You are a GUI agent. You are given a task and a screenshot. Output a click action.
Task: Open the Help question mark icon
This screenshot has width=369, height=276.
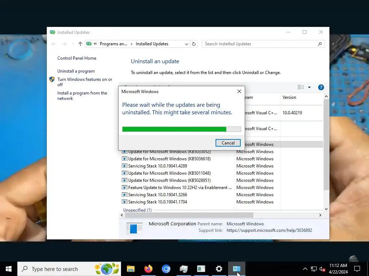[x=321, y=87]
